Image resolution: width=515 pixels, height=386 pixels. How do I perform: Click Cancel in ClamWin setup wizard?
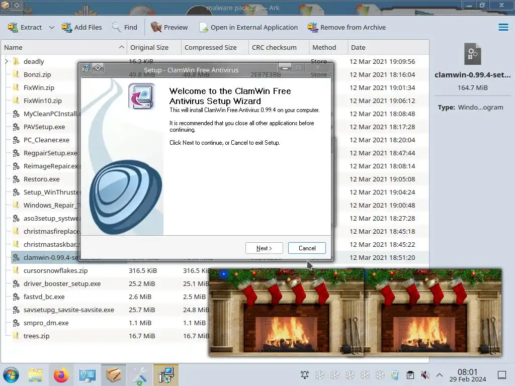[x=307, y=248]
